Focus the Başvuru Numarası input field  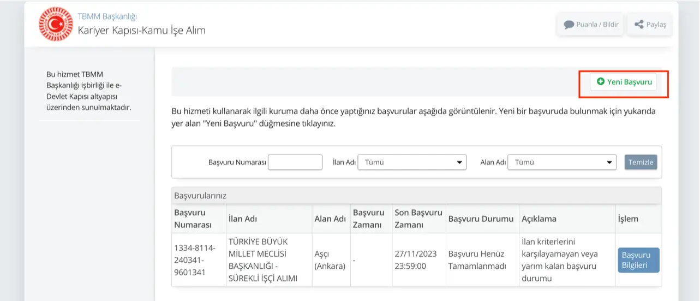click(x=295, y=162)
